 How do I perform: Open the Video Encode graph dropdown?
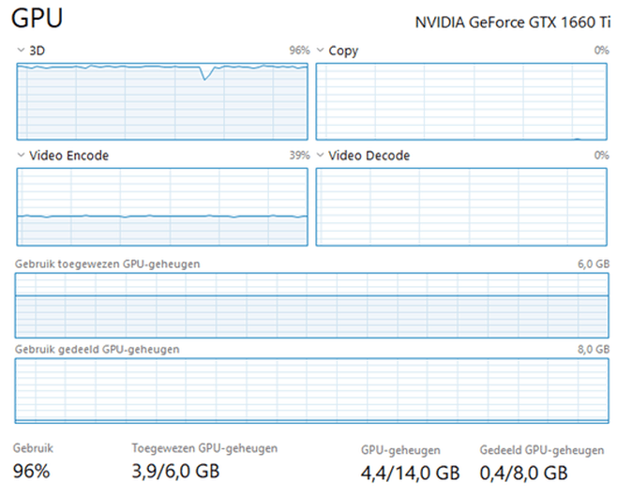coord(22,156)
